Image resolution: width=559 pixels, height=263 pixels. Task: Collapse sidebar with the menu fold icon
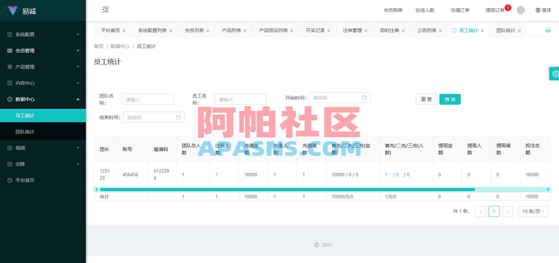coord(105,9)
